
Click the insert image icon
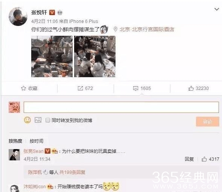pos(38,120)
